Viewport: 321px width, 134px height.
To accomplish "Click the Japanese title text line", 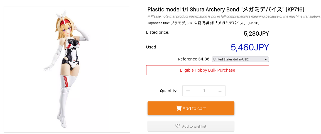I will 203,23.
